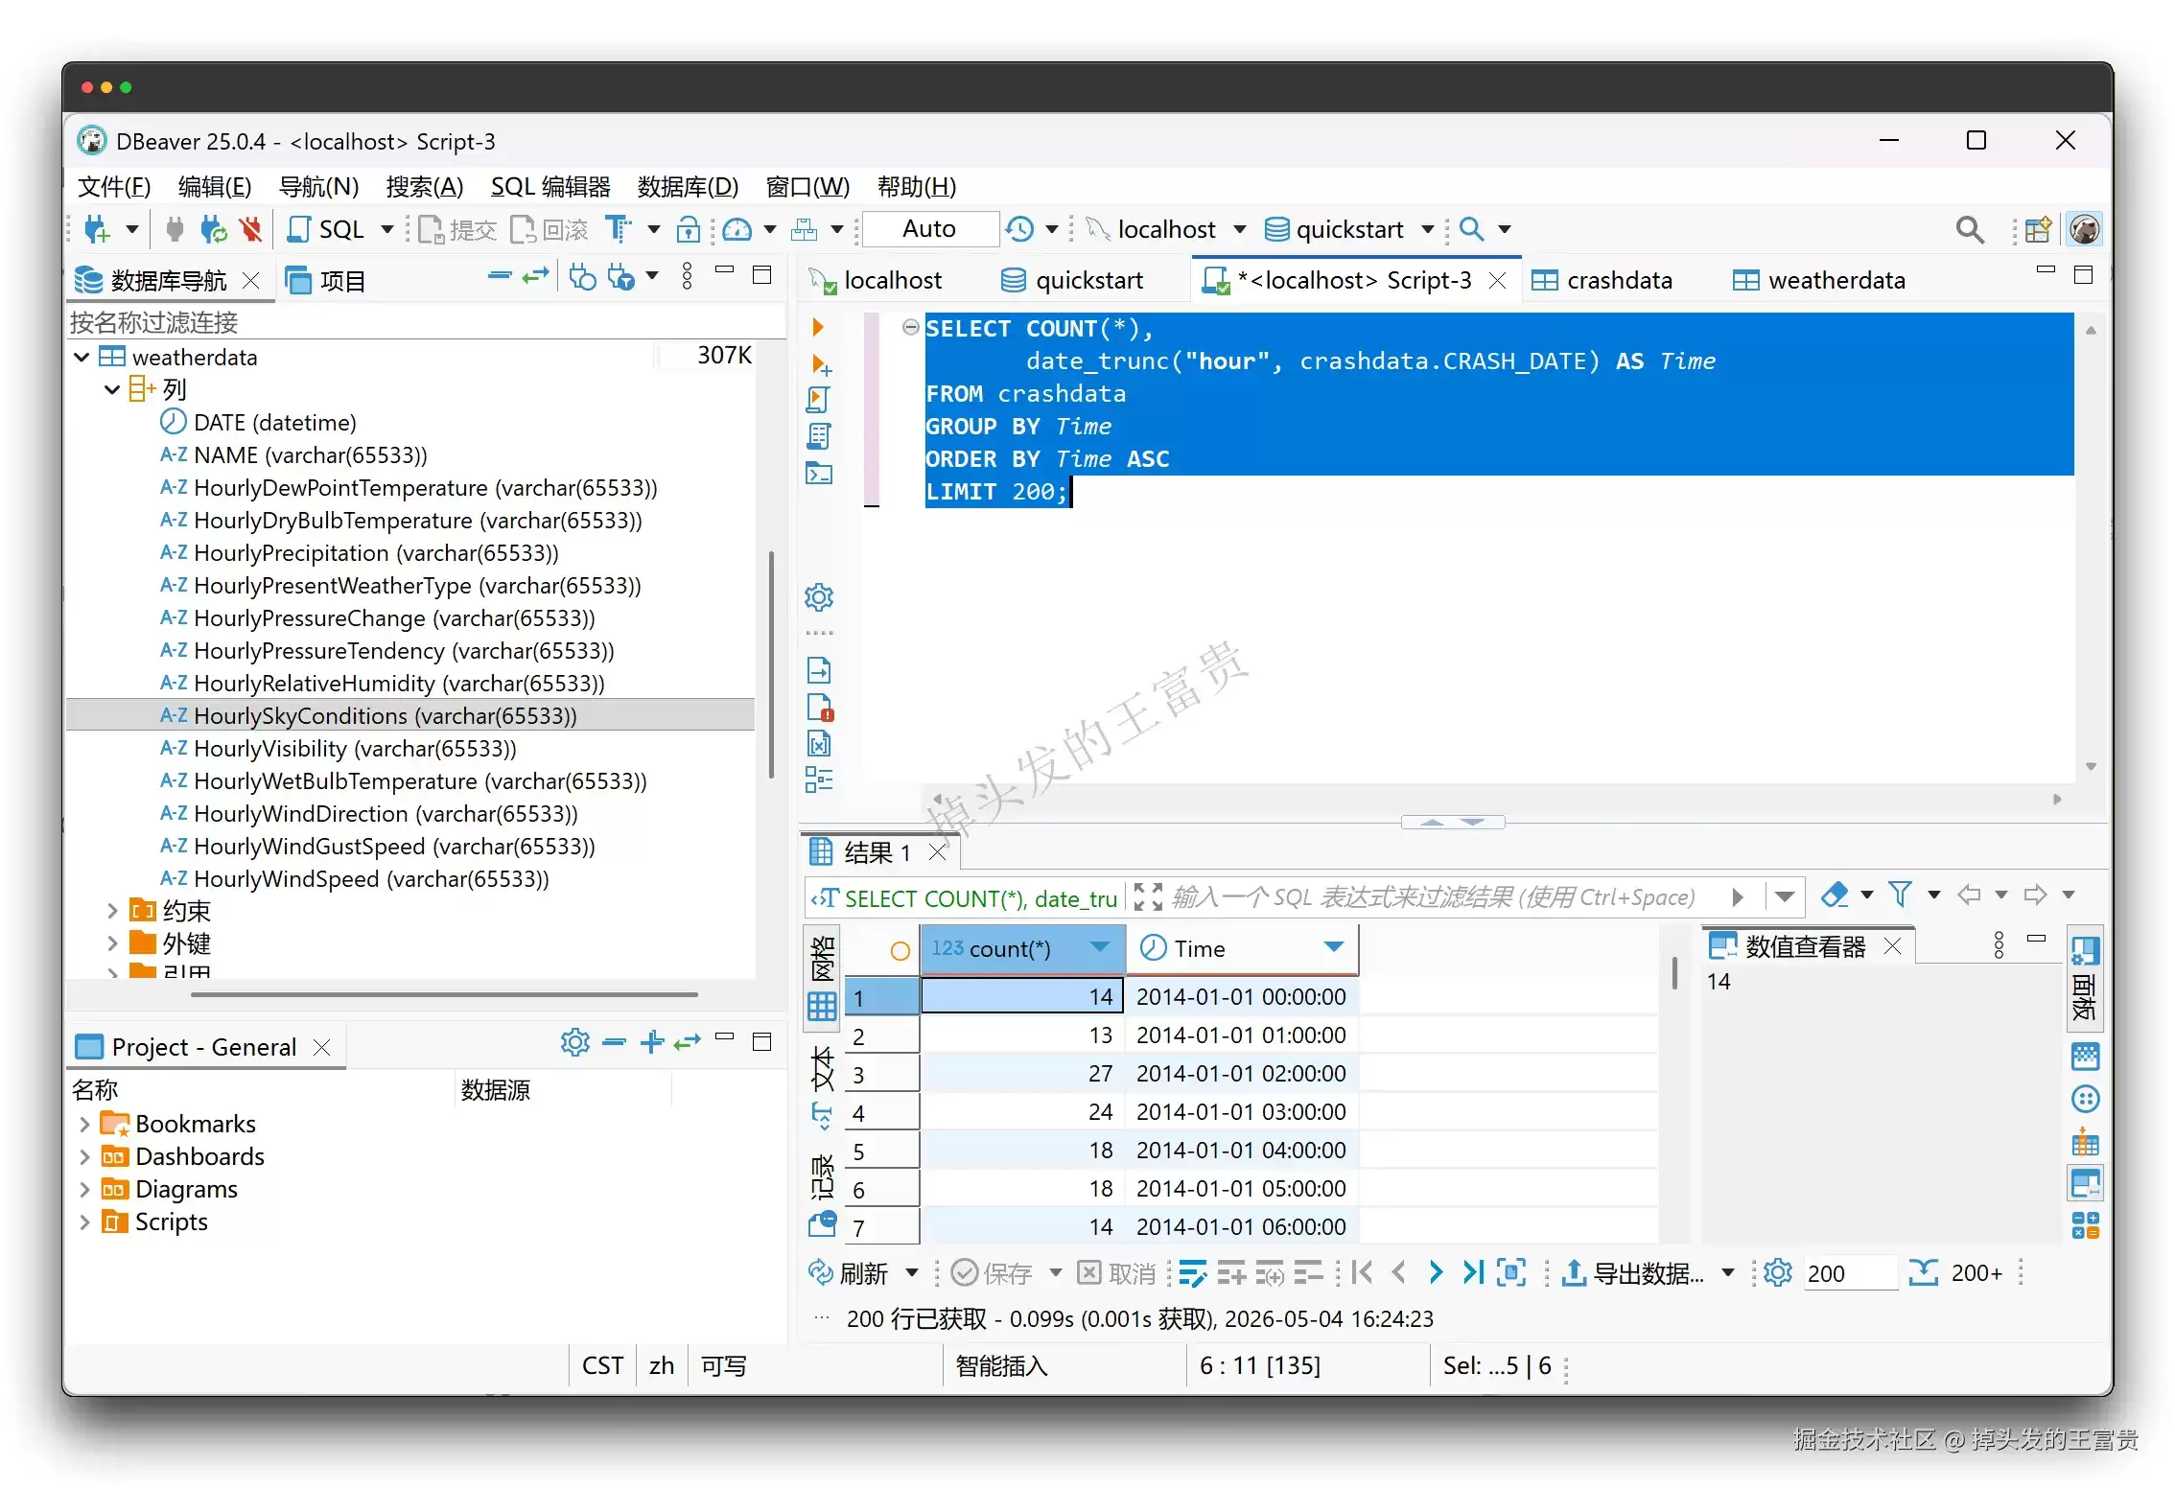This screenshot has width=2175, height=1489.
Task: Toggle the panels 面板 button on right
Action: point(2084,976)
